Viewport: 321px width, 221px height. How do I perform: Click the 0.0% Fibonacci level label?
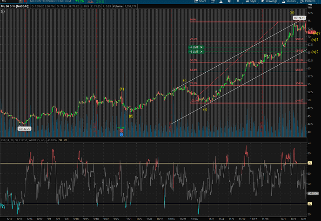point(193,20)
